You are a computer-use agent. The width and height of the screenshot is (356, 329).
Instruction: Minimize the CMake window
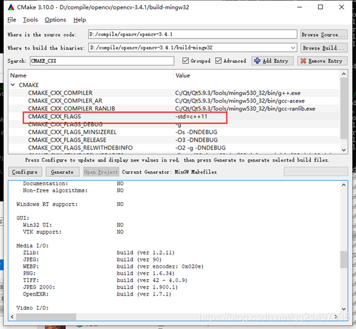pyautogui.click(x=299, y=7)
